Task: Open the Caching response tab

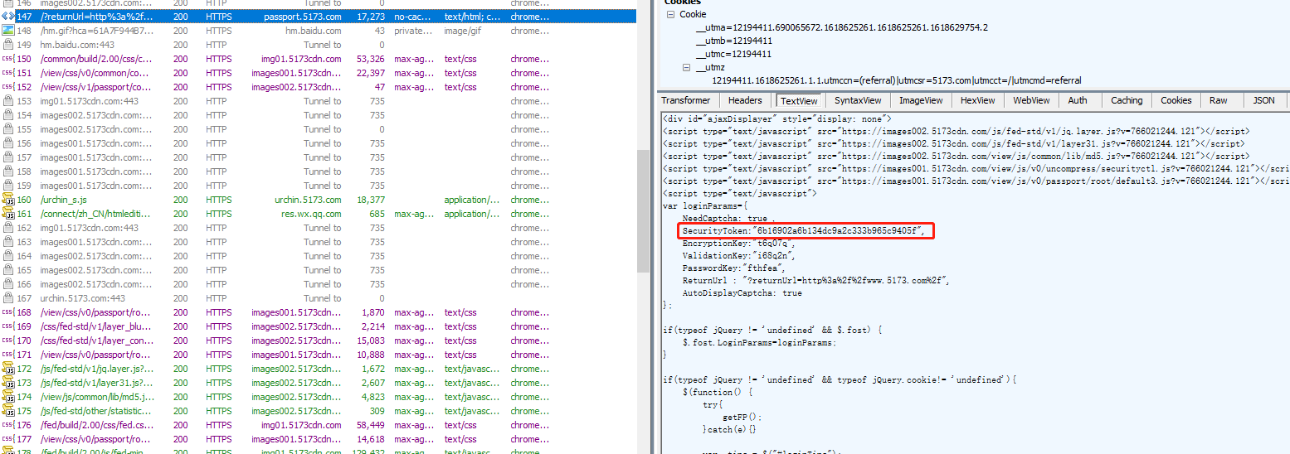Action: point(1127,100)
